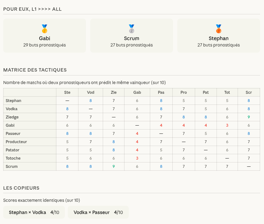Click the 'Ste' column header

coord(67,92)
